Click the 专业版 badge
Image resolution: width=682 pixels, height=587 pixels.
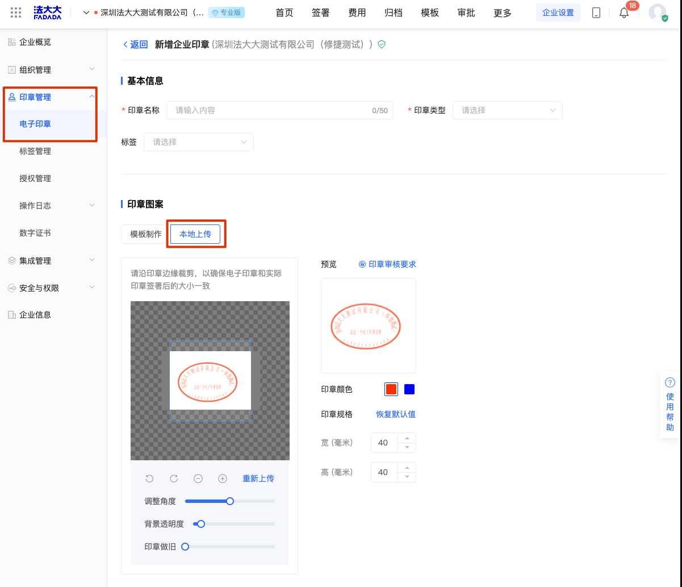pyautogui.click(x=226, y=13)
